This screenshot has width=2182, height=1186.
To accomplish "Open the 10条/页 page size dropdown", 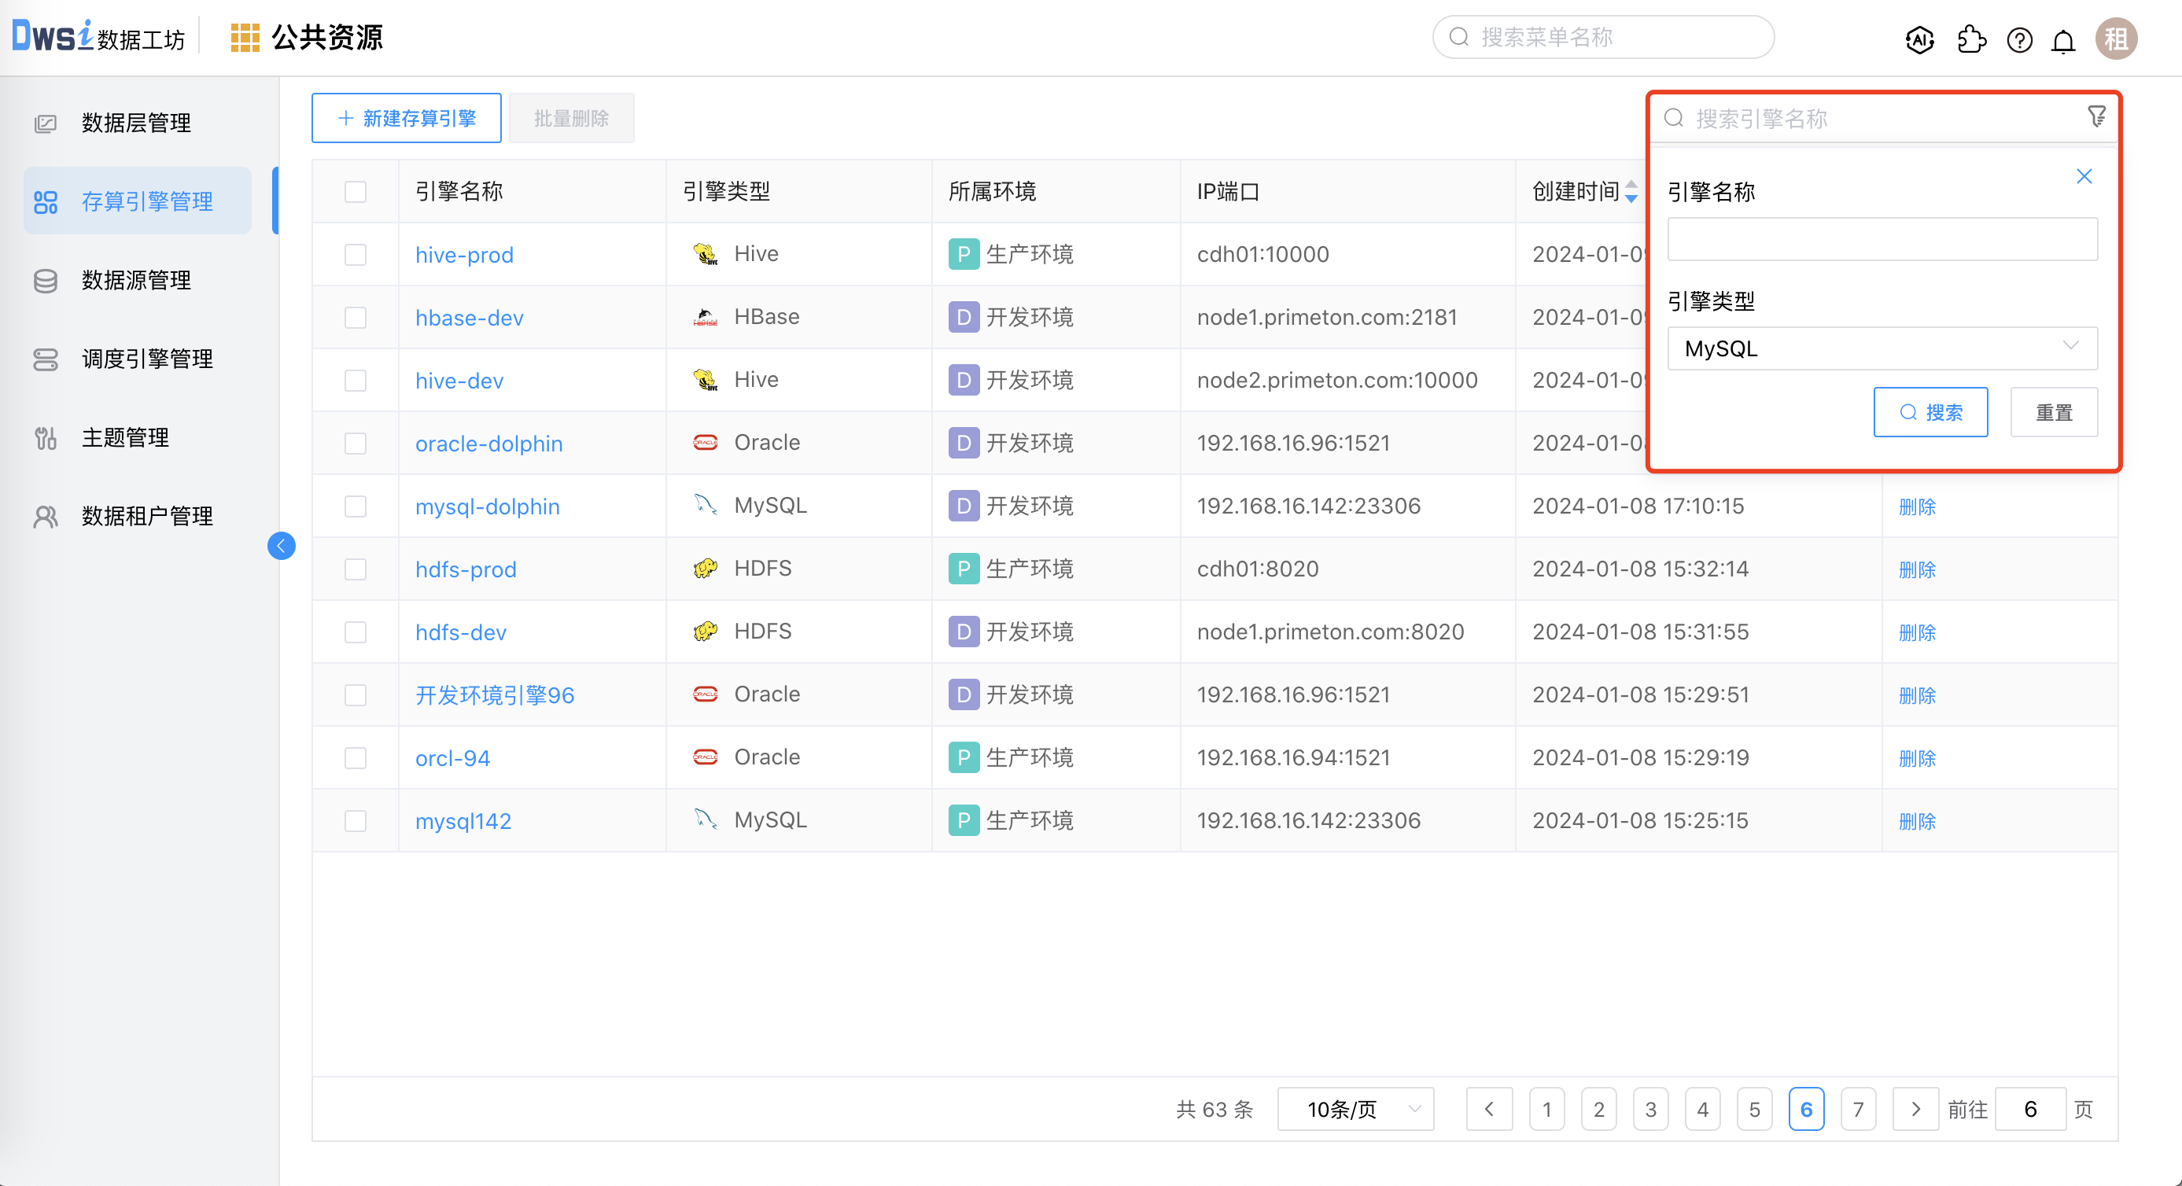I will 1355,1109.
